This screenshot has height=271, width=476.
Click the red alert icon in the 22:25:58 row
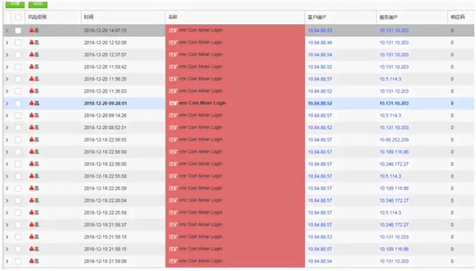(x=32, y=212)
